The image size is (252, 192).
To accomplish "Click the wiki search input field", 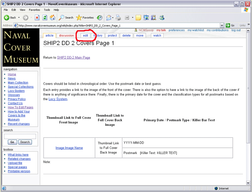I will (x=20, y=136).
